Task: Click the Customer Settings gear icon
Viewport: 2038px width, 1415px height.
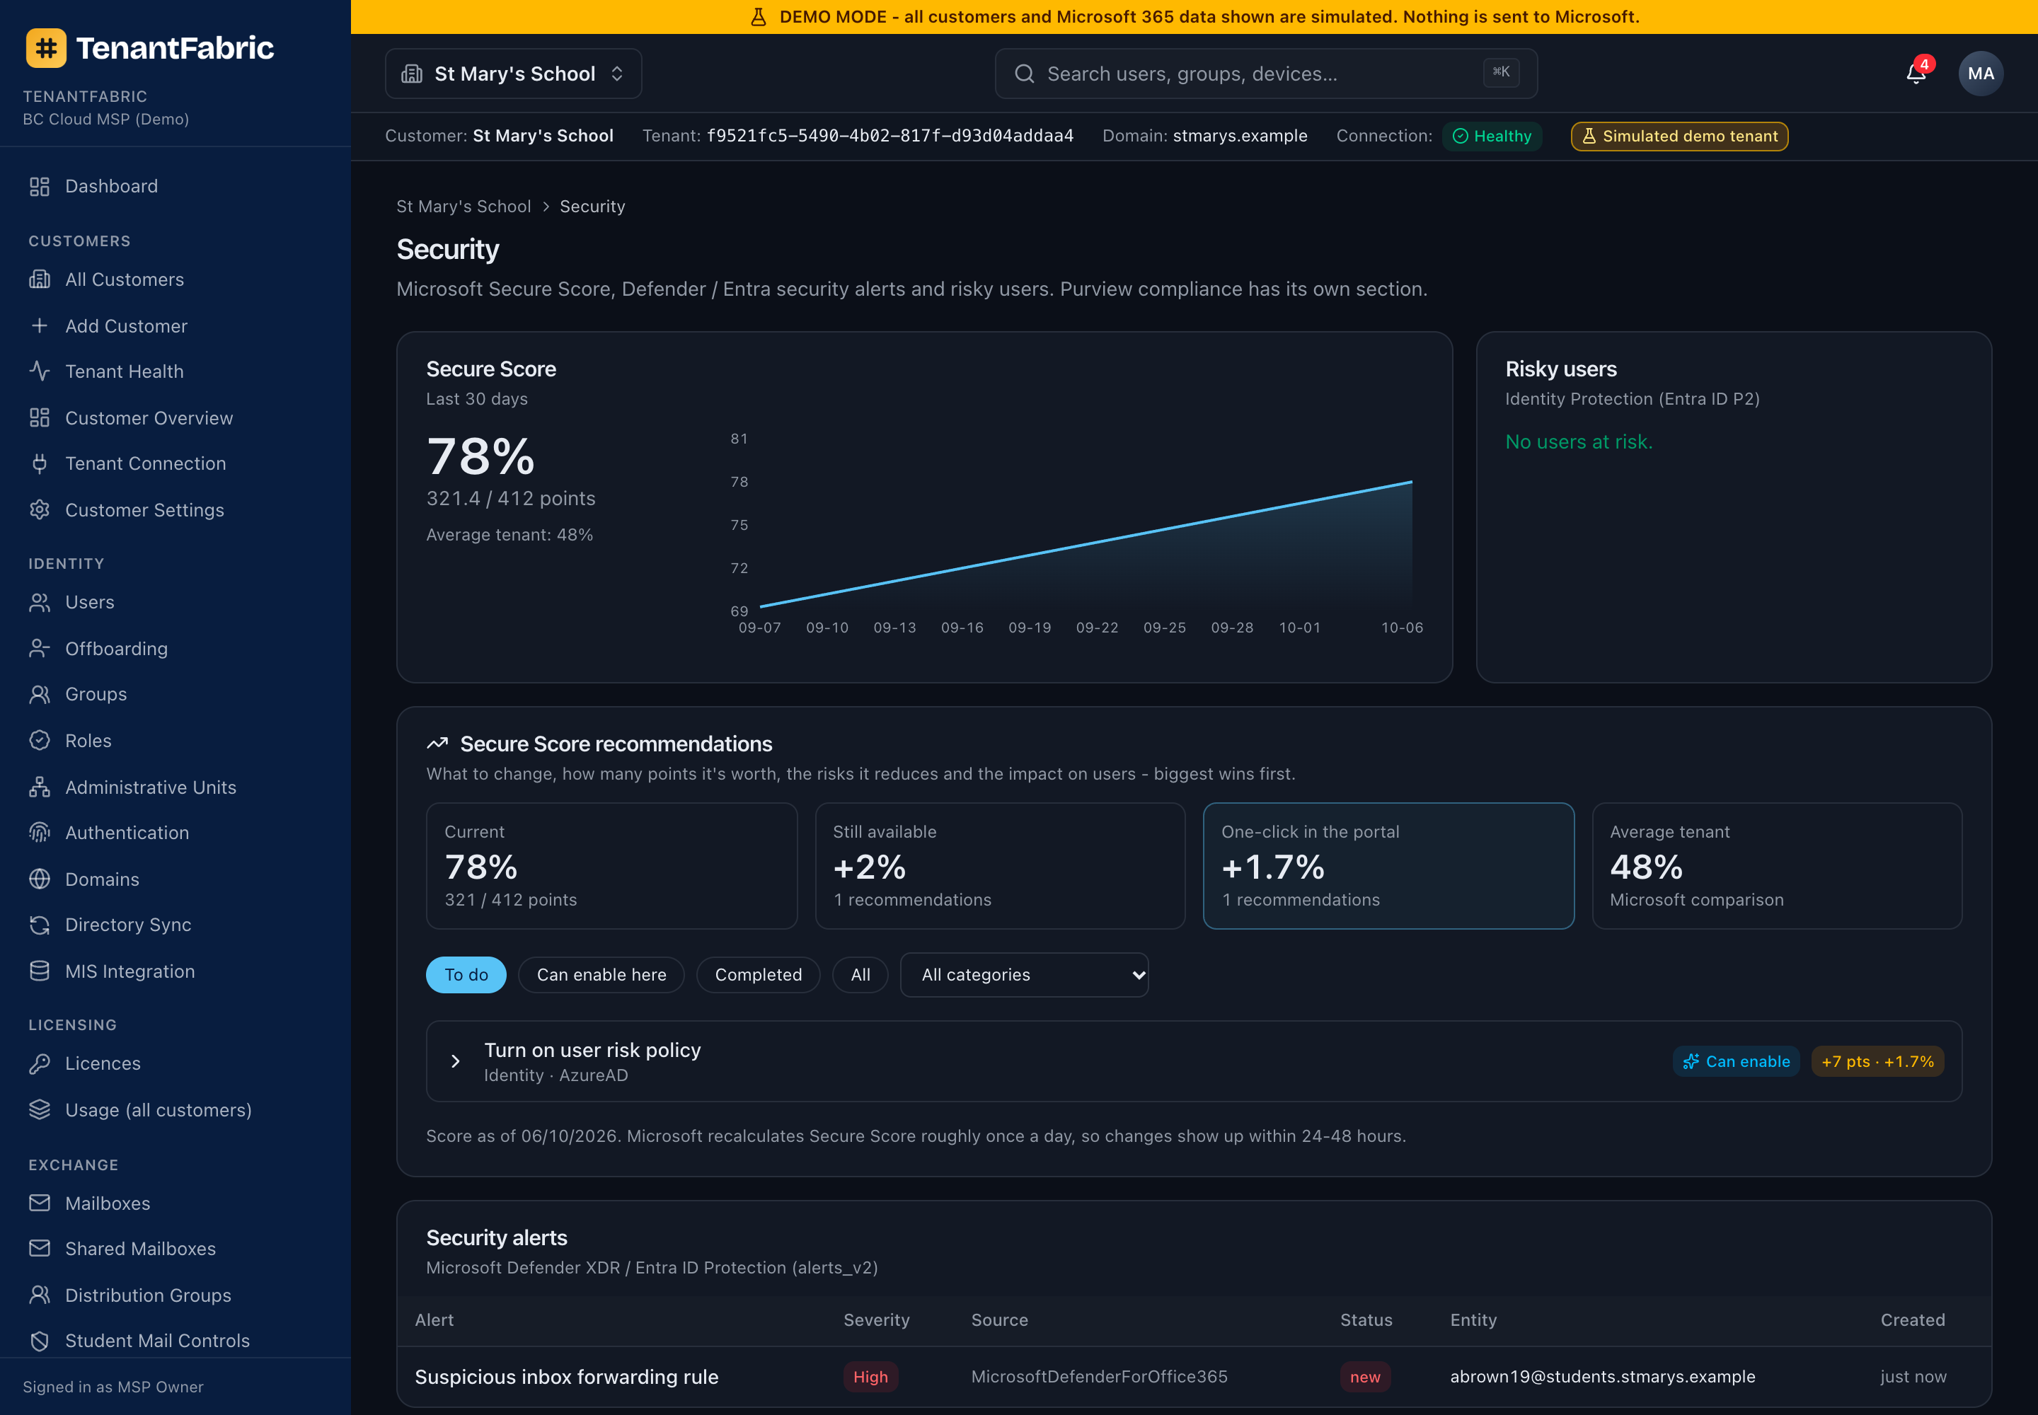Action: (39, 510)
